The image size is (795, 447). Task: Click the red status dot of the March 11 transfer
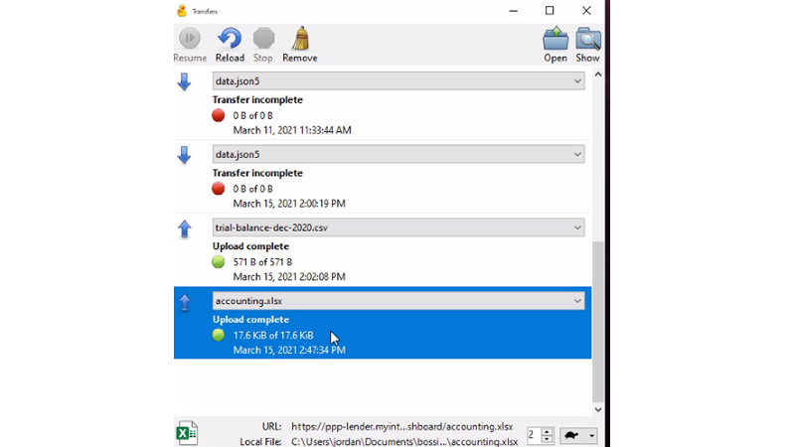[218, 115]
